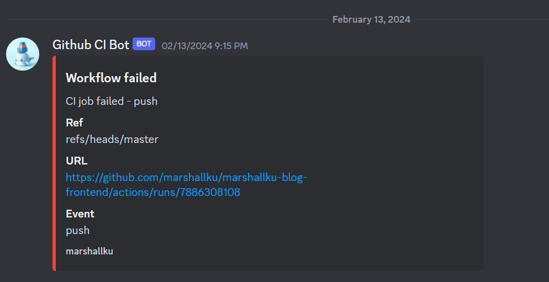Click the horizontal divider line left of the date

pos(166,20)
